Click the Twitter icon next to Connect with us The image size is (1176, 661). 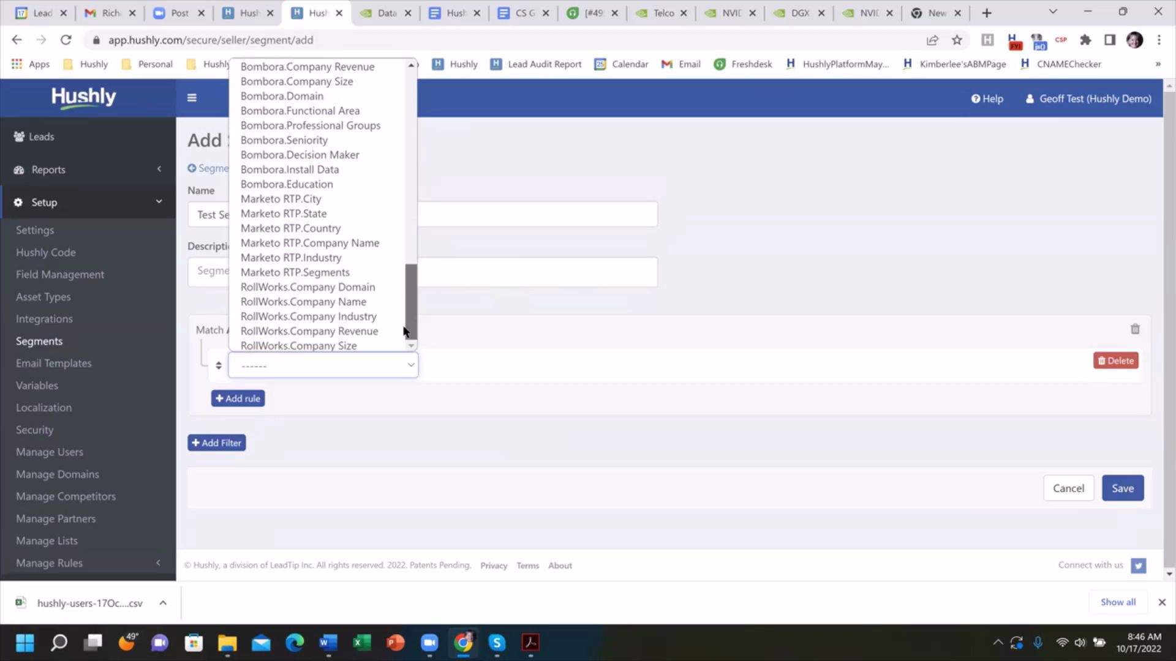tap(1138, 566)
